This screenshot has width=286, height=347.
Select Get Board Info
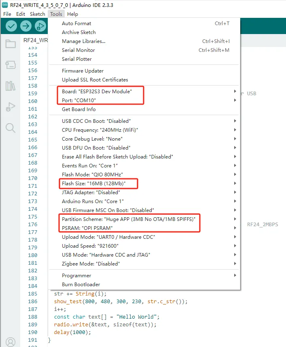pyautogui.click(x=78, y=109)
